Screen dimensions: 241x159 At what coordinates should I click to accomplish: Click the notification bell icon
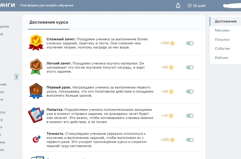click(x=178, y=5)
